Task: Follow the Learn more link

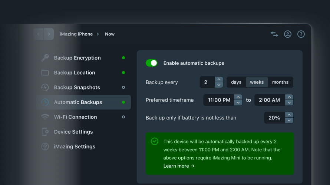Action: (179, 166)
